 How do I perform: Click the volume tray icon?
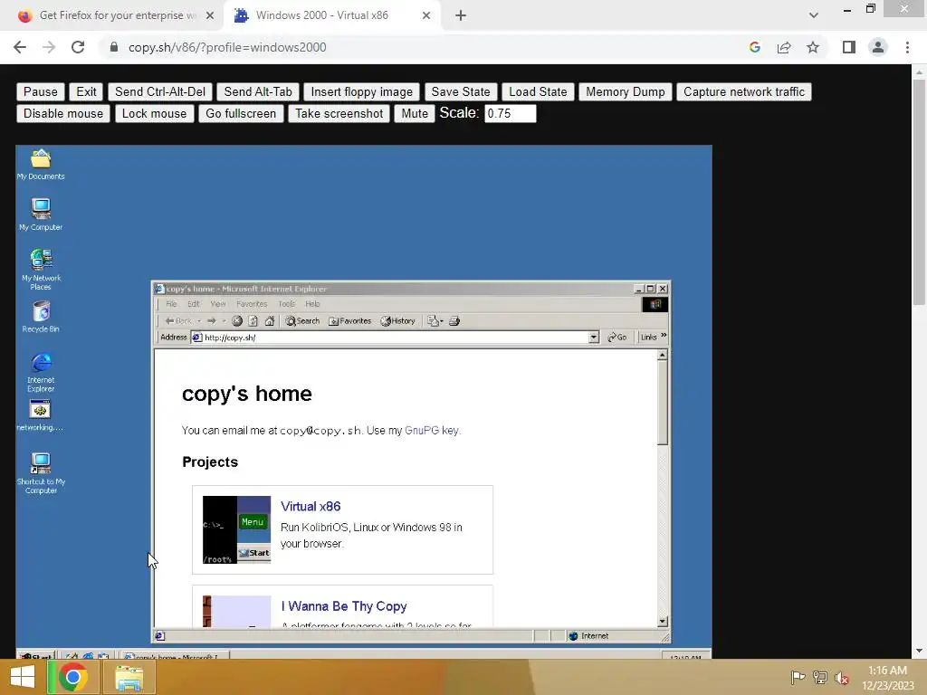[842, 678]
